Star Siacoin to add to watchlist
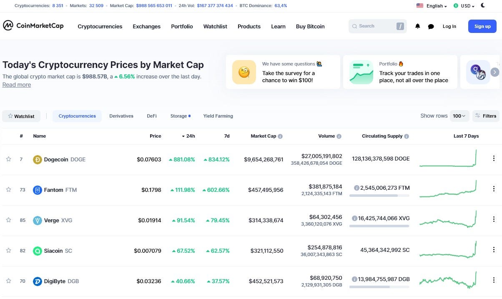 point(8,250)
